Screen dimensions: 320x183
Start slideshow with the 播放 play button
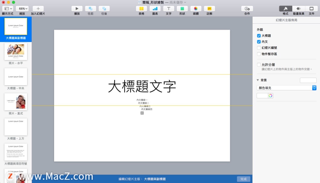(77, 8)
